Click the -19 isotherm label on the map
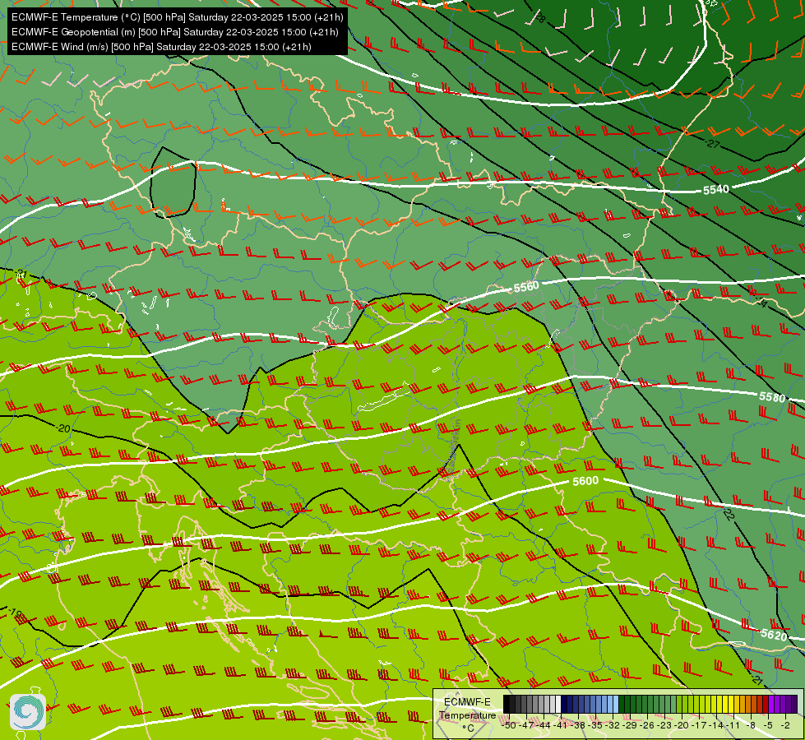Viewport: 805px width, 740px height. 14,613
